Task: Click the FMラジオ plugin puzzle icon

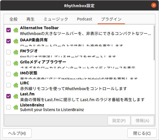Action: 16,52
